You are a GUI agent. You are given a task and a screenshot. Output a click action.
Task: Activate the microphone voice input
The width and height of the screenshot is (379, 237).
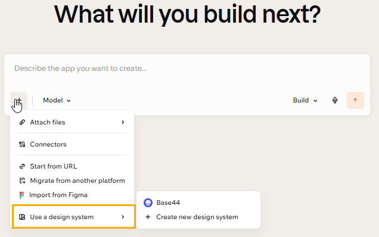[335, 100]
